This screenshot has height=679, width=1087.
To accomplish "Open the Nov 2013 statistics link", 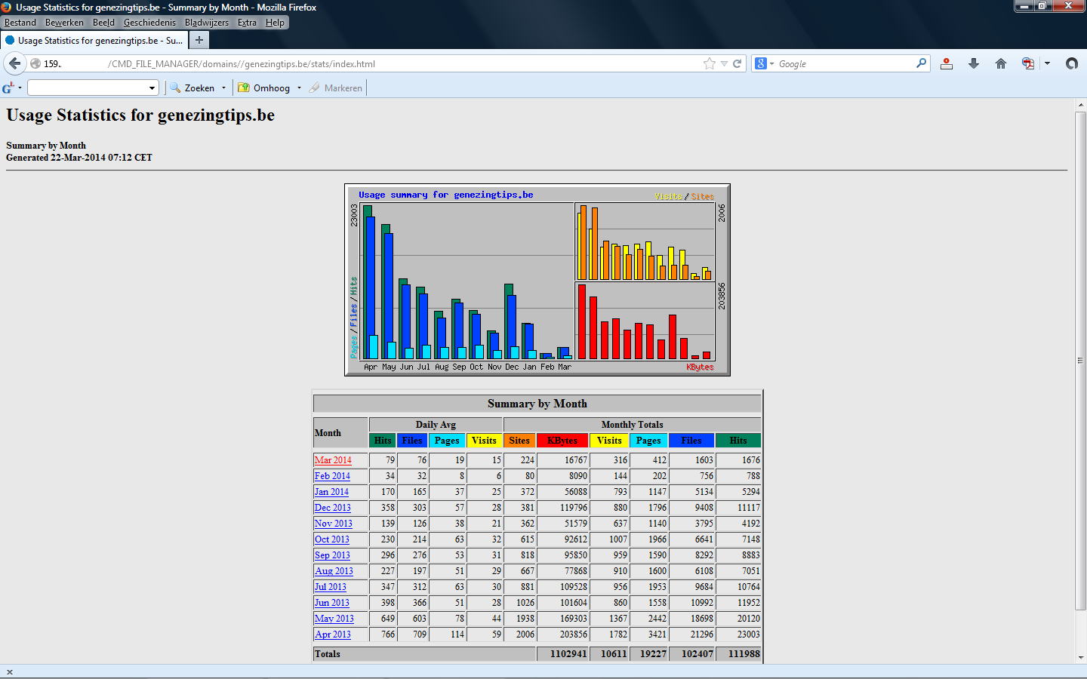I will pyautogui.click(x=334, y=524).
